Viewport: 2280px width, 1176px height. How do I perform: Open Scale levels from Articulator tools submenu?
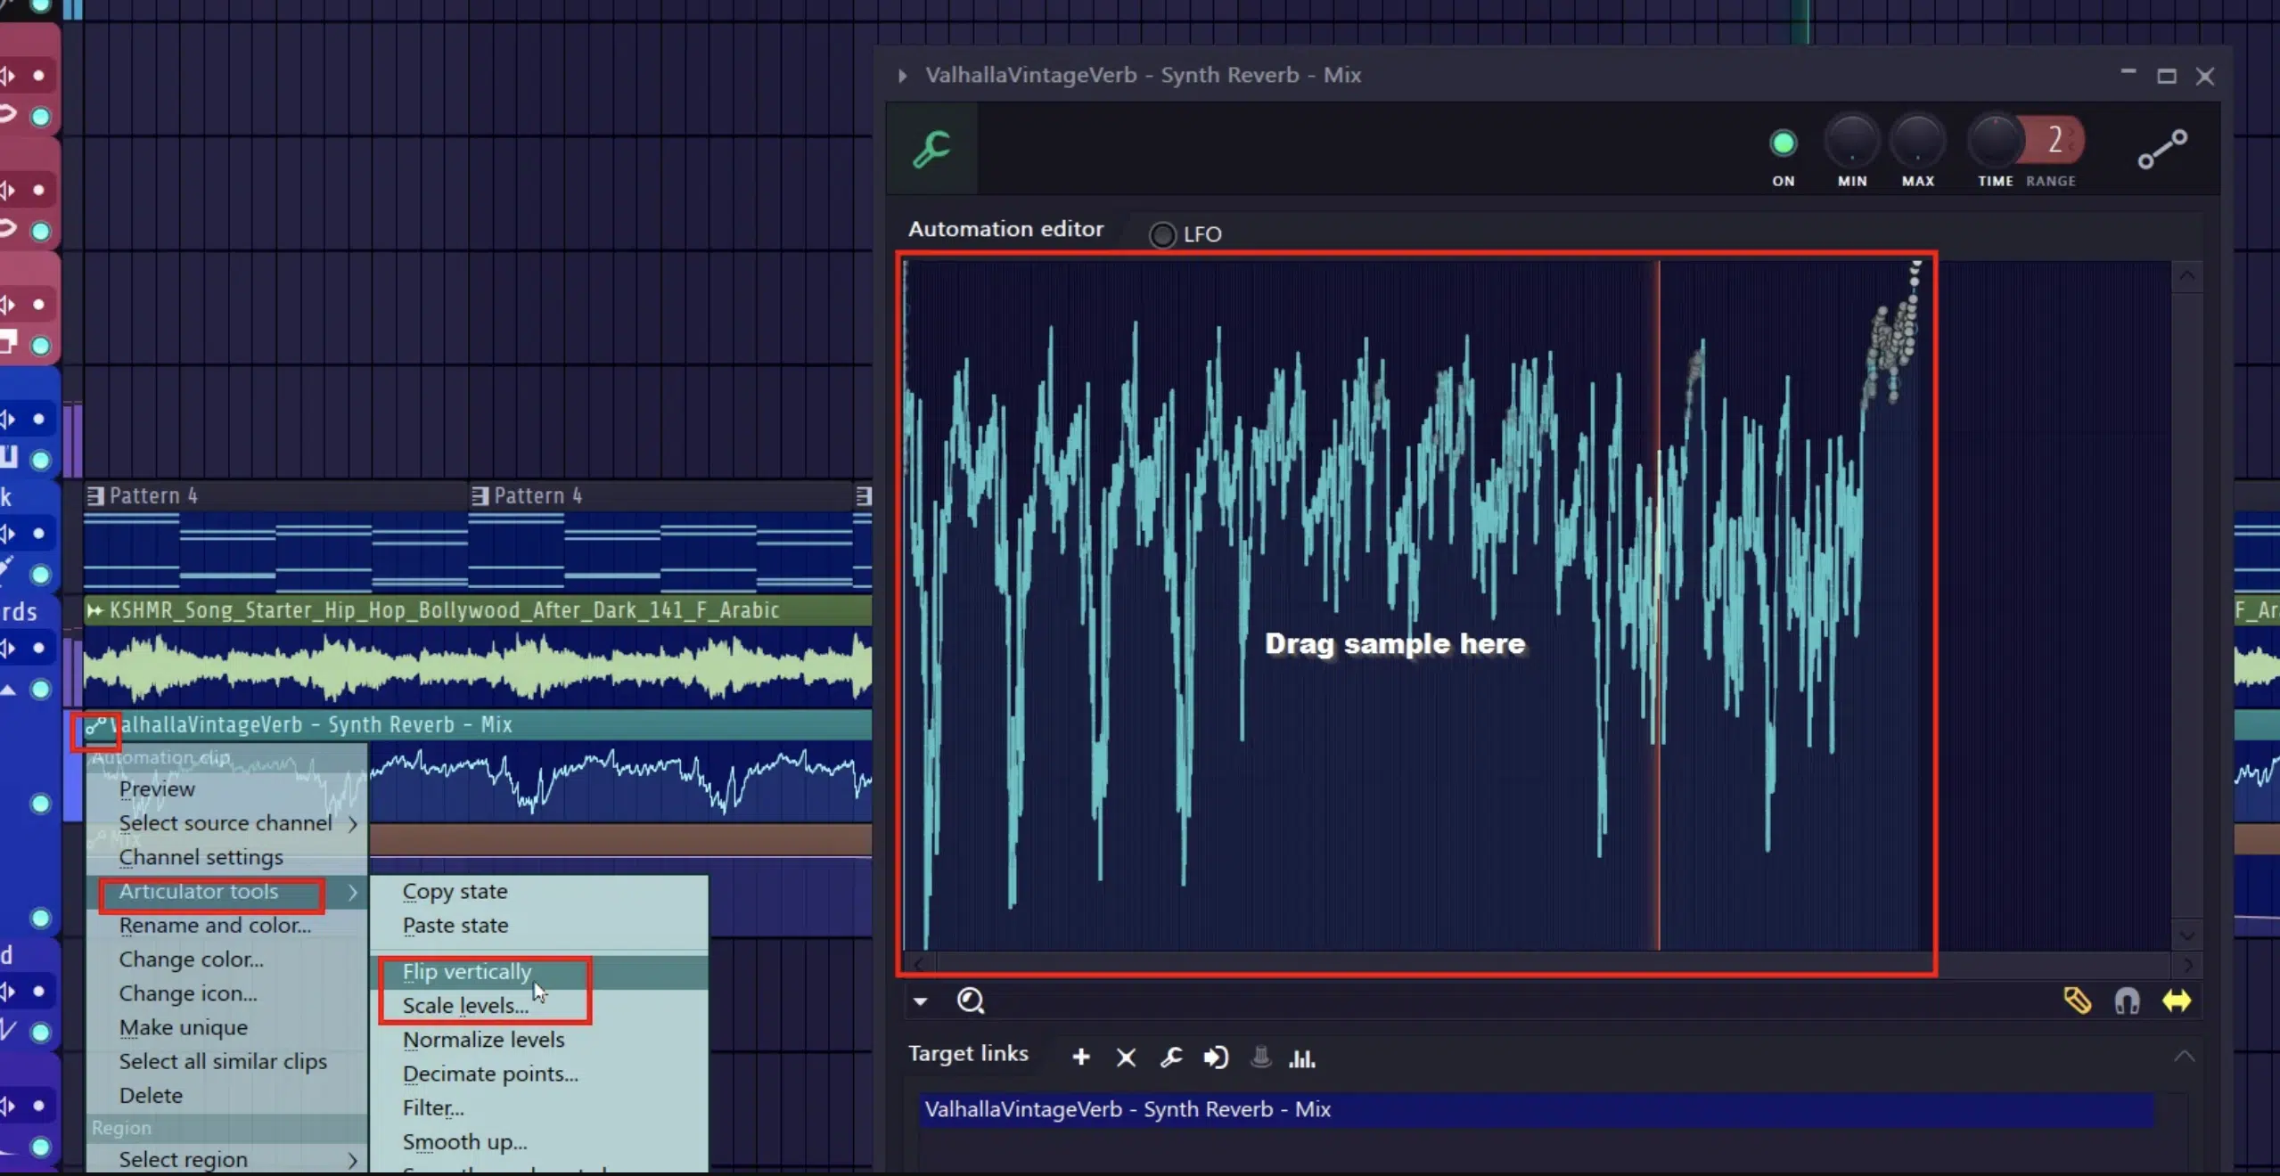pyautogui.click(x=466, y=1005)
